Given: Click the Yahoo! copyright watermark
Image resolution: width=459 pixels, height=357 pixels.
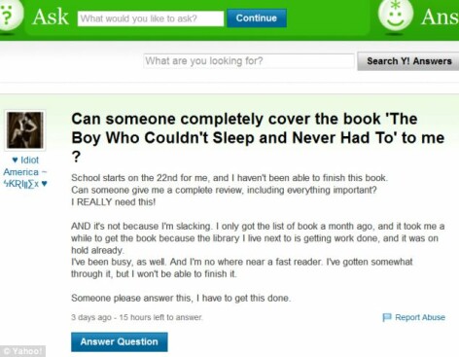Looking at the screenshot, I should pos(22,351).
